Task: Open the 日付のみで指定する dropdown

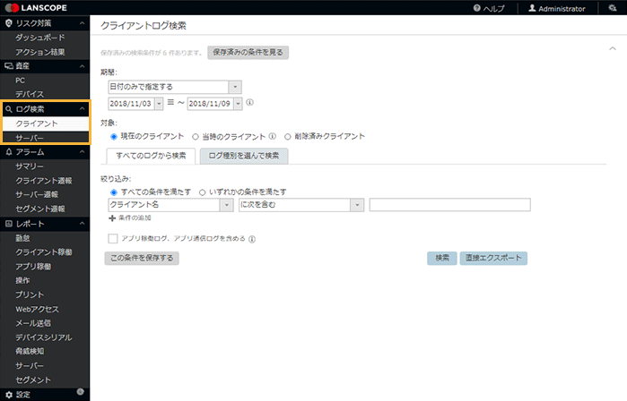Action: (235, 87)
